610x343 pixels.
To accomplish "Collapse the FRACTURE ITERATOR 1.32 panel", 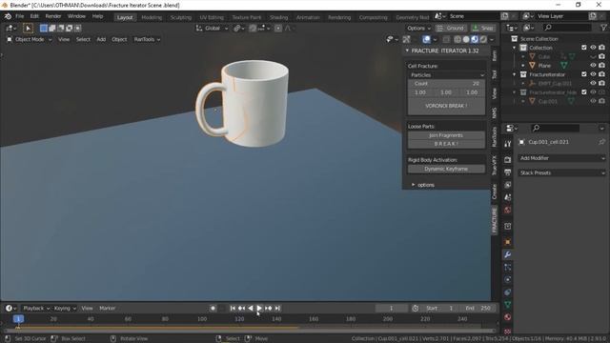I will coord(407,50).
